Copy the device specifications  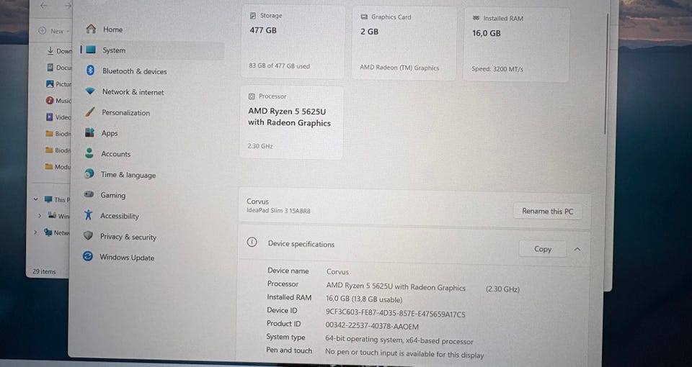pos(542,249)
